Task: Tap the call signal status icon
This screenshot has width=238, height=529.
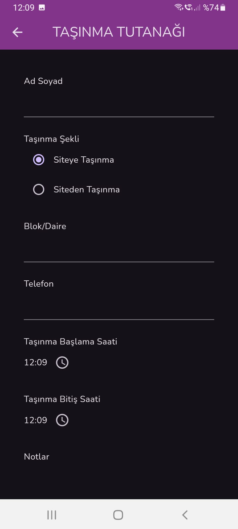Action: pos(189,7)
